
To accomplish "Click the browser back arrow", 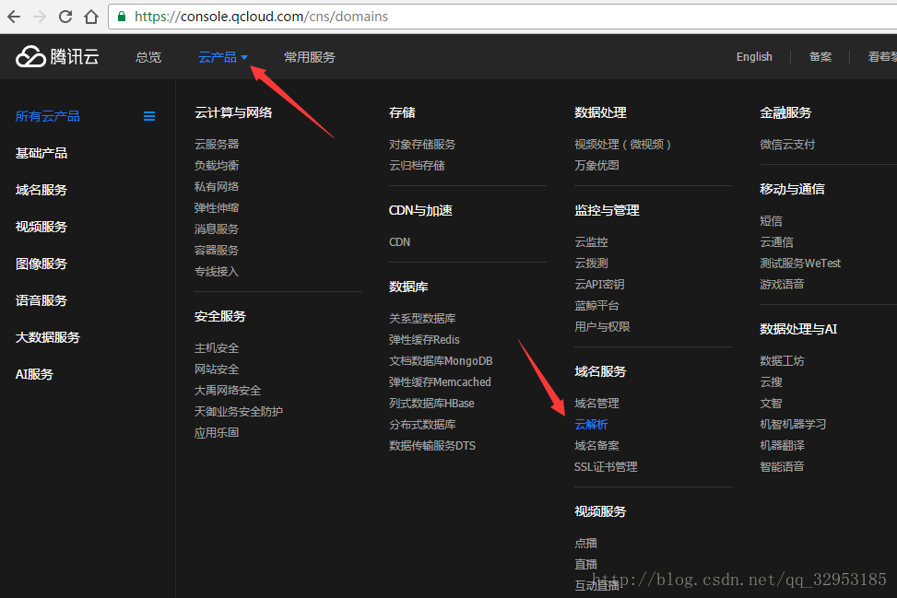I will 14,17.
